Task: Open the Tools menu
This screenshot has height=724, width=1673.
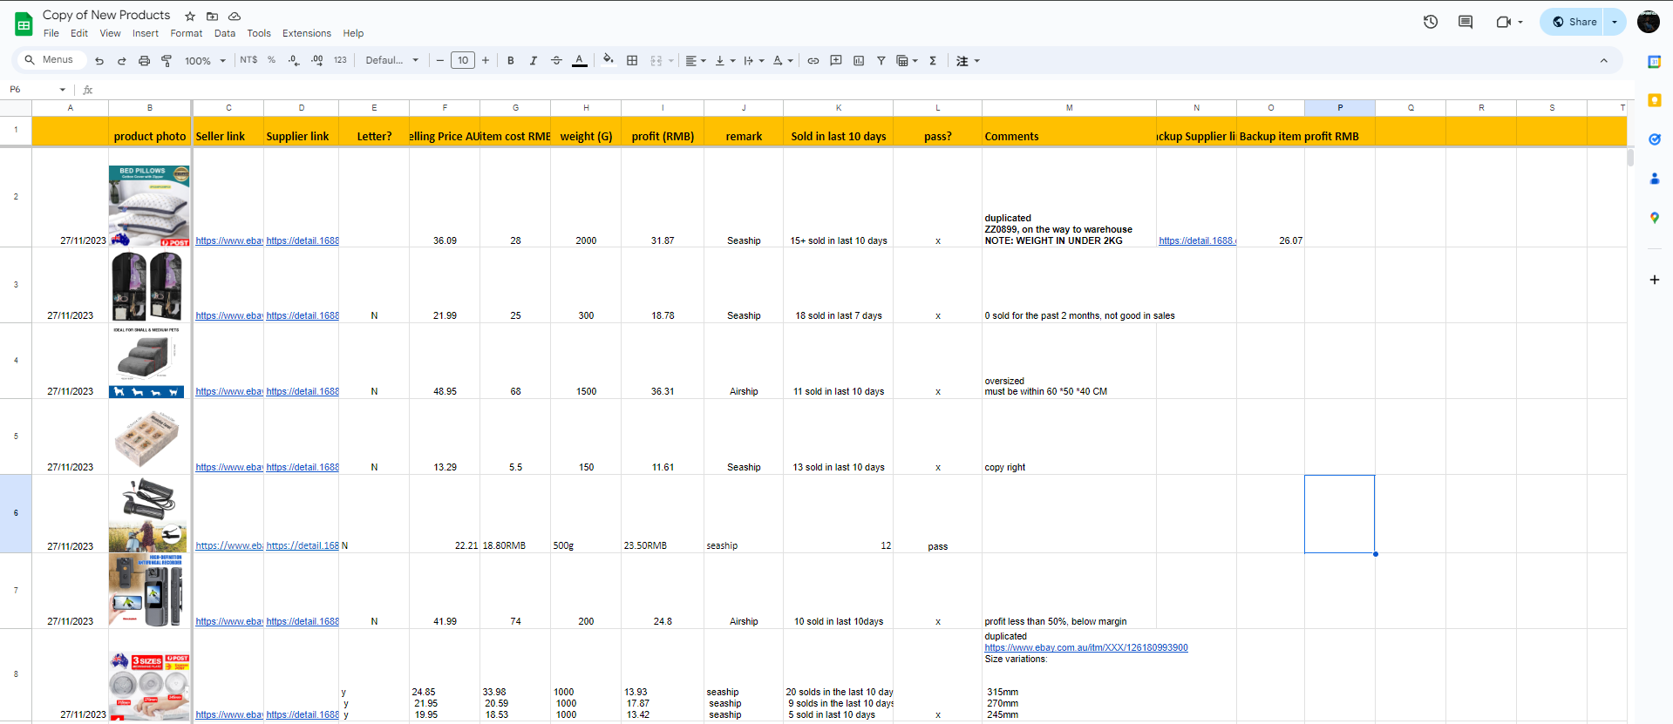Action: point(259,33)
